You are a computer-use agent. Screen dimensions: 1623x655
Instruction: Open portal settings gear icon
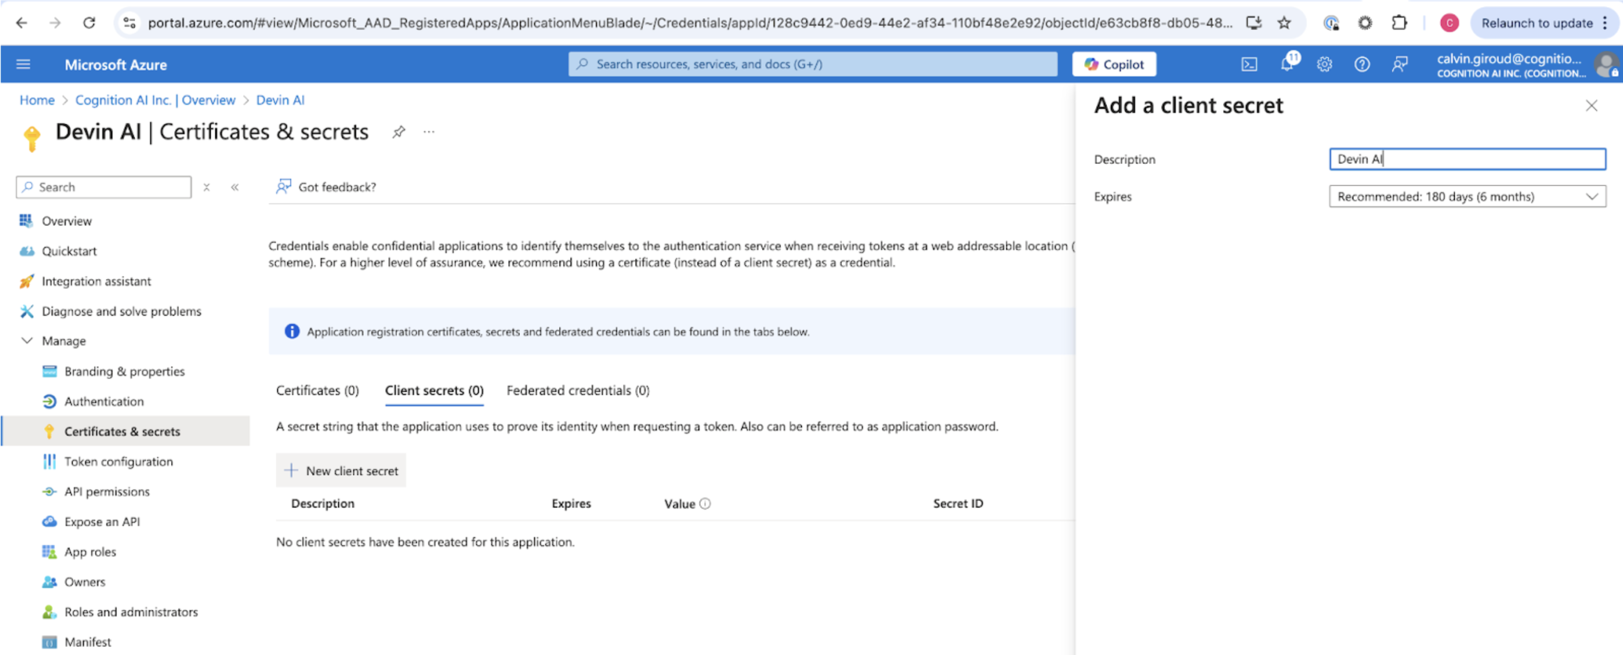[1324, 64]
